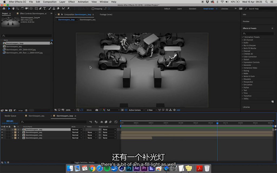The height and width of the screenshot is (173, 277).
Task: Click the Toggle Switches / Modes button
Action: [x=84, y=162]
